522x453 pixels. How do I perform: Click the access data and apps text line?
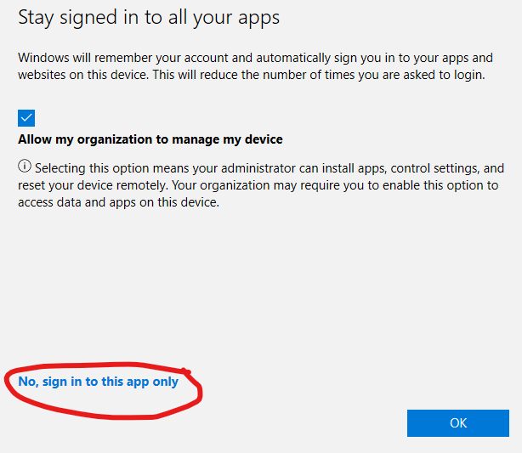pos(118,202)
